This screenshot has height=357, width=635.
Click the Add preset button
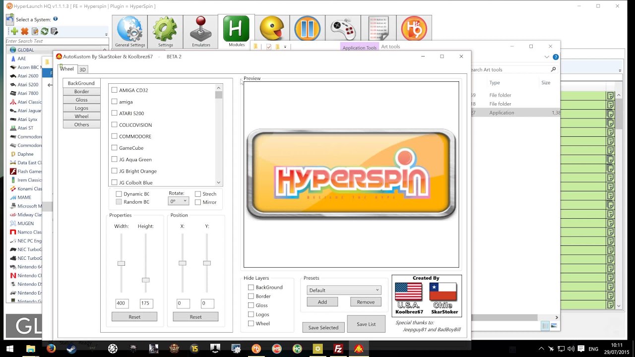tap(322, 302)
